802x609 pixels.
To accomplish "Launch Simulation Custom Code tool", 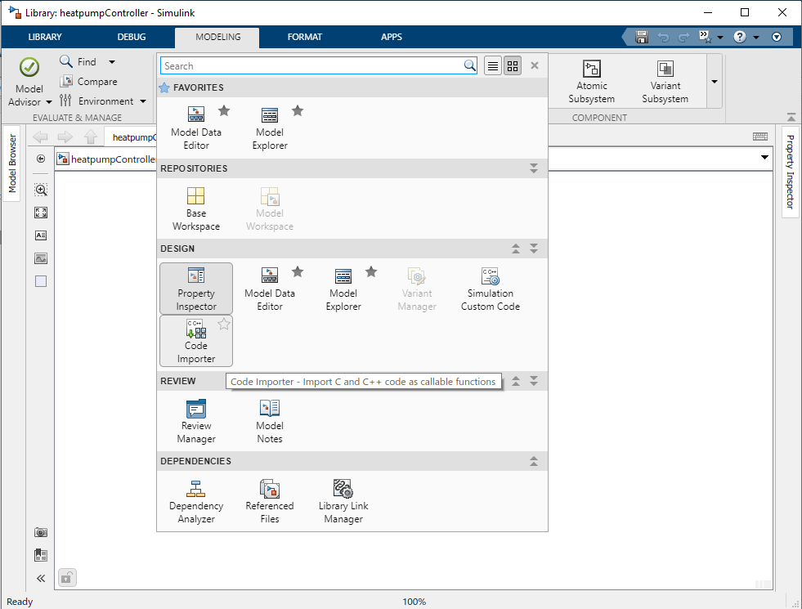I will click(x=490, y=289).
